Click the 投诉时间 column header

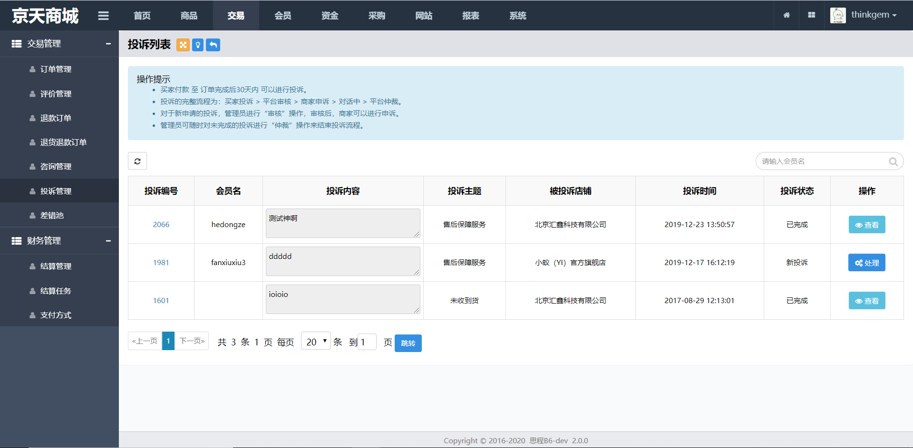(x=699, y=191)
